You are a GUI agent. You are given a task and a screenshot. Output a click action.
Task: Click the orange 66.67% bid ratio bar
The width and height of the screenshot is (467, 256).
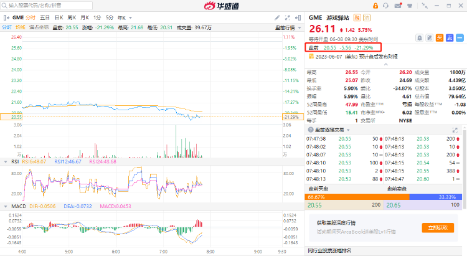357,197
